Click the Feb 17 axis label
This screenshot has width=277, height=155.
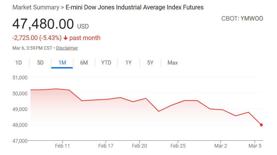point(106,146)
